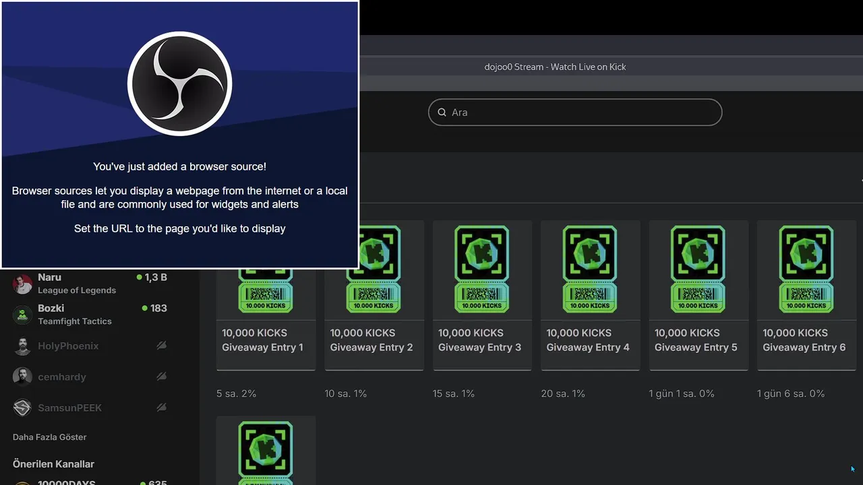
Task: Select the Bozki channel name
Action: pos(51,308)
